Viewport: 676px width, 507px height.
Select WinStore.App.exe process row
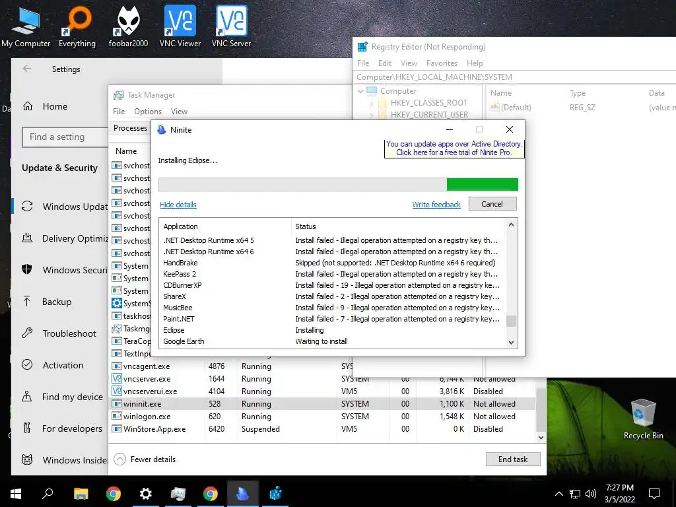[x=322, y=429]
